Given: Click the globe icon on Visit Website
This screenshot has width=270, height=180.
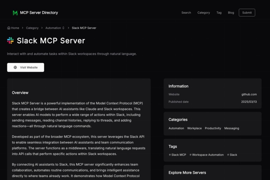Looking at the screenshot, I should (15, 67).
